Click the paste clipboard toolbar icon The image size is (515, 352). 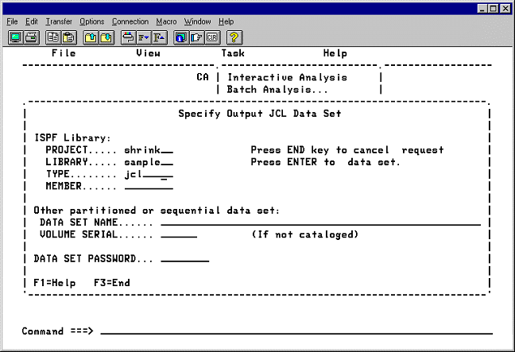[x=68, y=37]
